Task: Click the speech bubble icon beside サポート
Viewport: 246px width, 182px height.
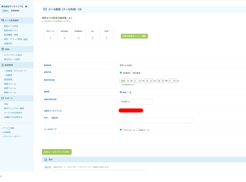Action: (x=3, y=98)
